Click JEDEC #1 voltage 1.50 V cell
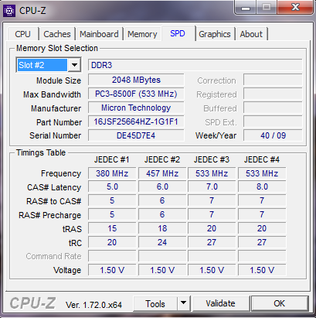Viewport: 316px width, 318px height. (112, 270)
